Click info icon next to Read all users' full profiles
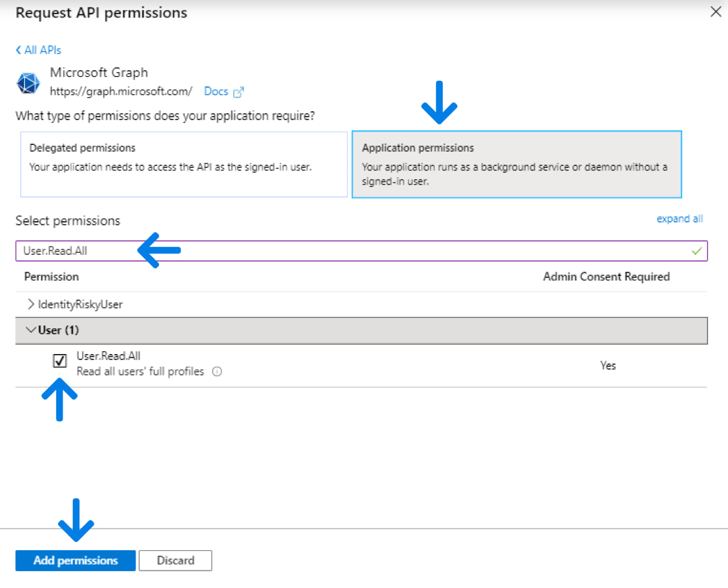This screenshot has height=588, width=728. (x=217, y=372)
